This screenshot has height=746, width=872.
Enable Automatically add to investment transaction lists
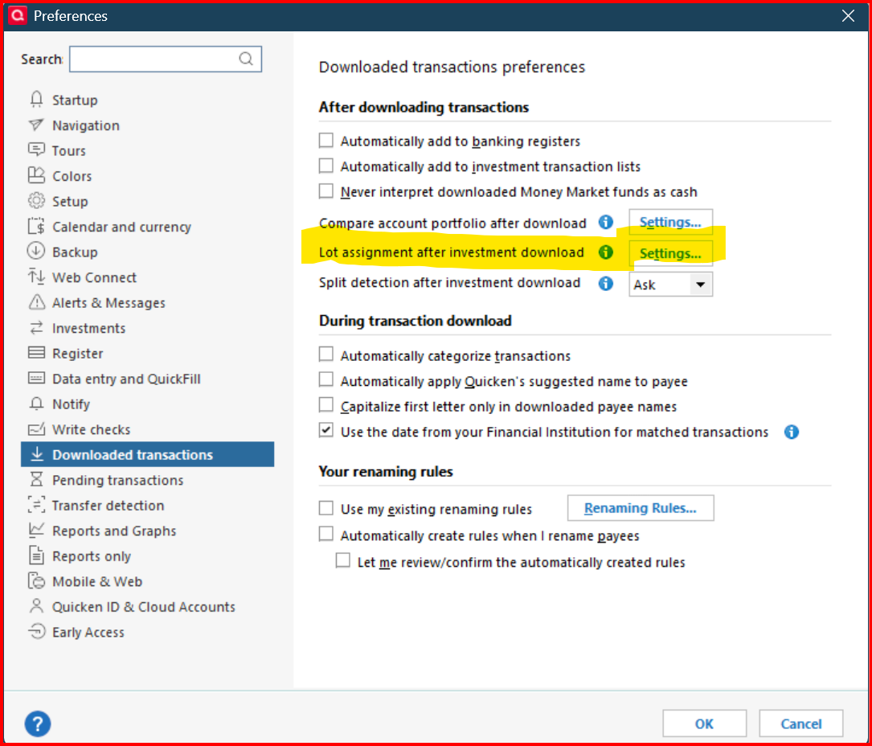click(x=325, y=166)
